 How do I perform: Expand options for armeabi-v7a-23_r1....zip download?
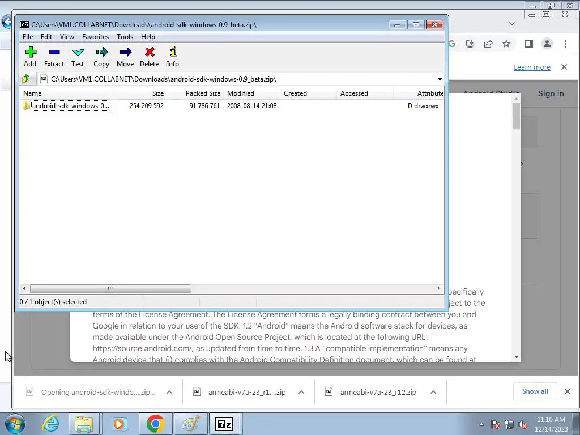tap(301, 392)
